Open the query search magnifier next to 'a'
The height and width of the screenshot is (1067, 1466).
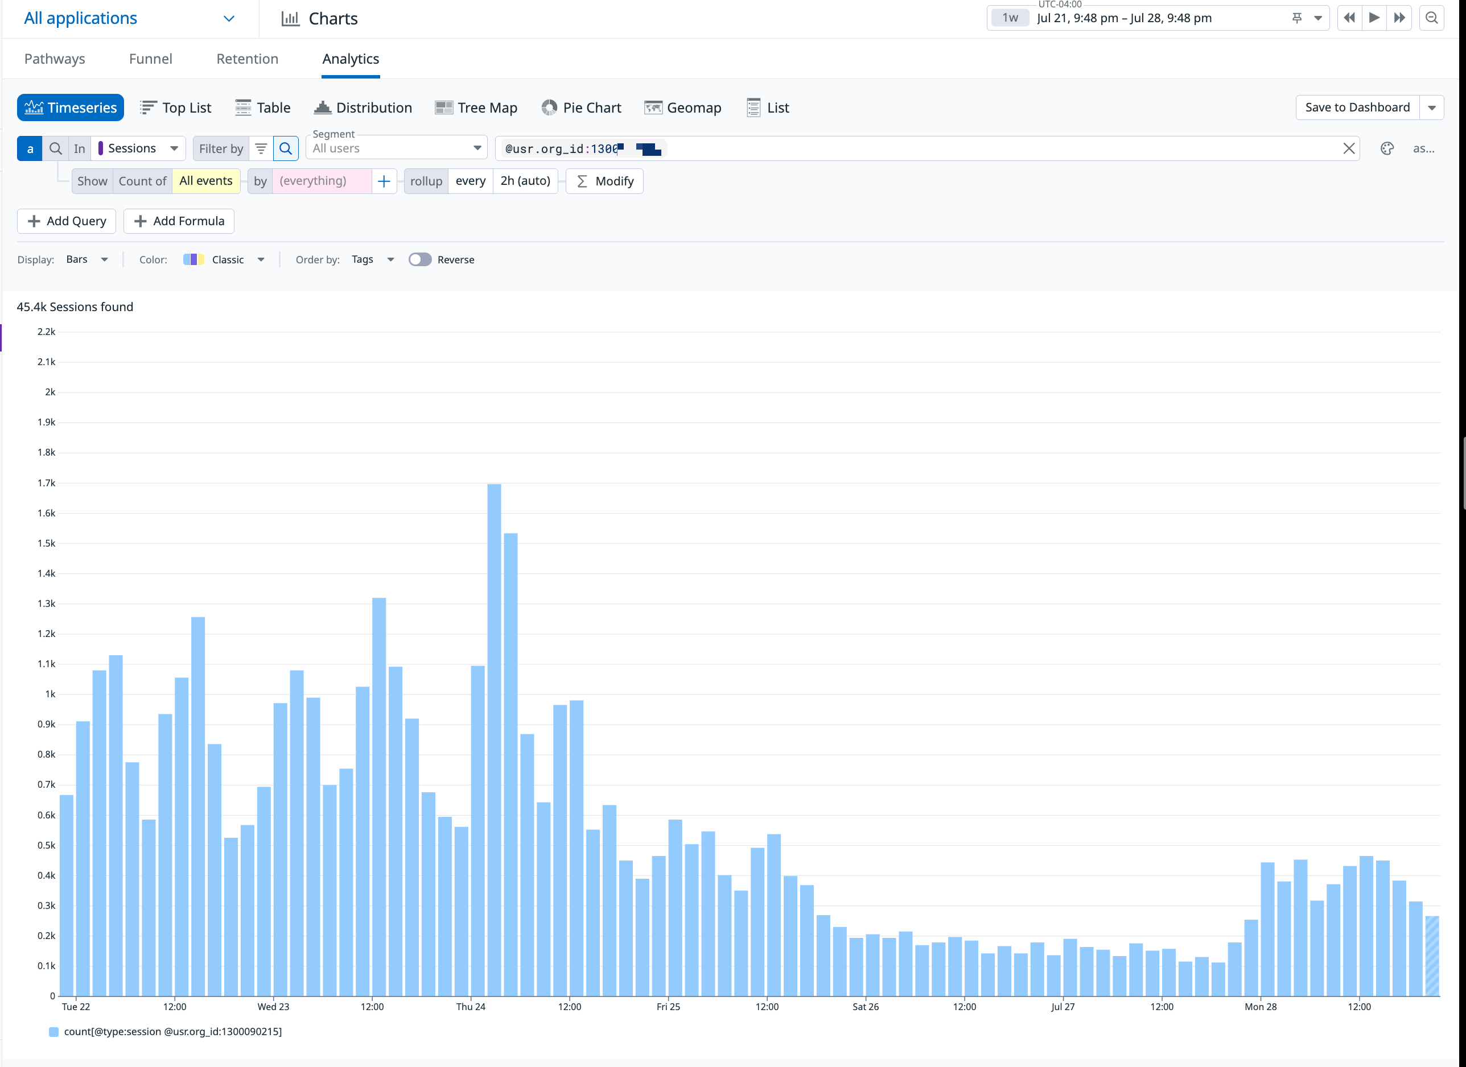pyautogui.click(x=56, y=148)
